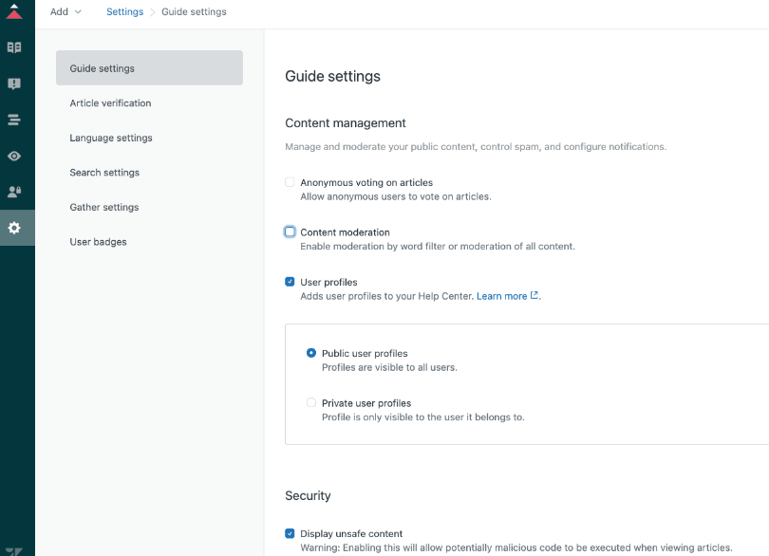Screen dimensions: 769x556
Task: Click the Content management heading
Action: coord(346,123)
